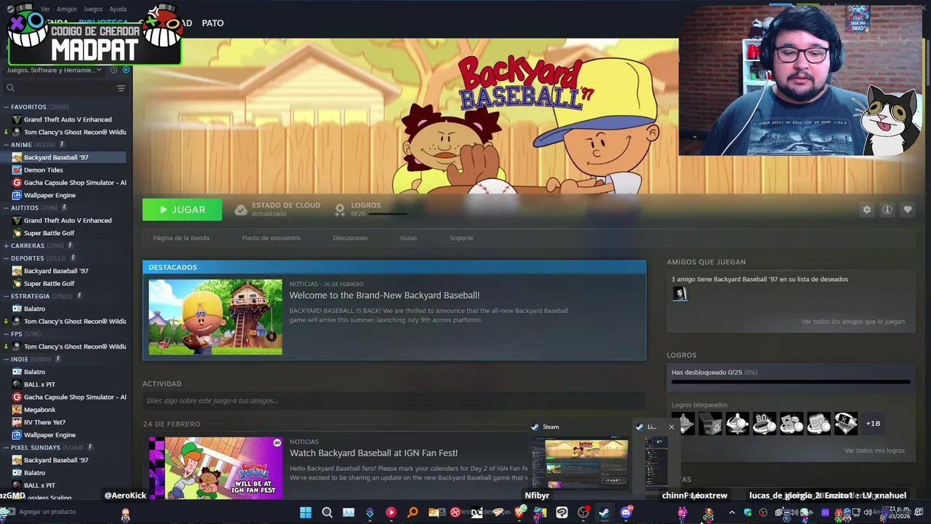This screenshot has height=524, width=931.
Task: Click treehouse news thumbnail image
Action: pos(215,317)
